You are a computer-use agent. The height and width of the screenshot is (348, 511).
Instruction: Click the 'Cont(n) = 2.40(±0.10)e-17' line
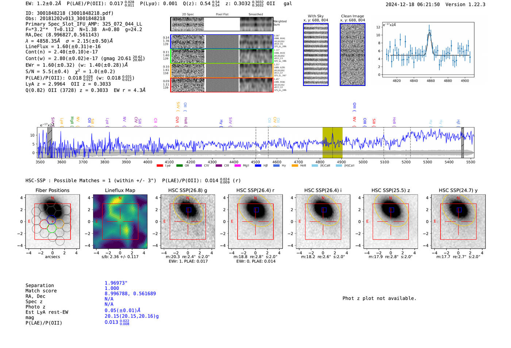point(62,52)
